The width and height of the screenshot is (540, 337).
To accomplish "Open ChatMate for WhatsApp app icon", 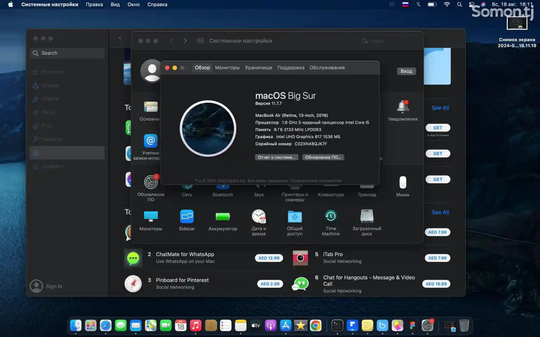I will pyautogui.click(x=133, y=258).
